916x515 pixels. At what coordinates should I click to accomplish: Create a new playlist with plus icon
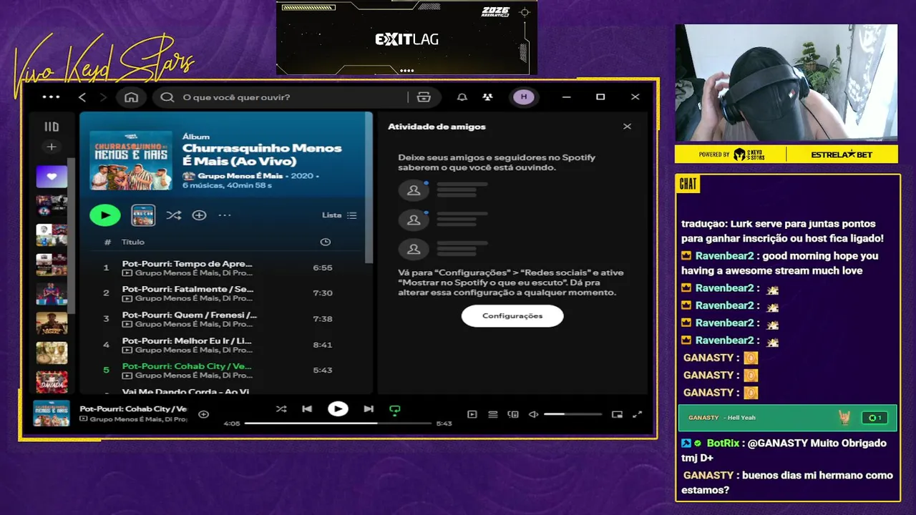[x=52, y=147]
